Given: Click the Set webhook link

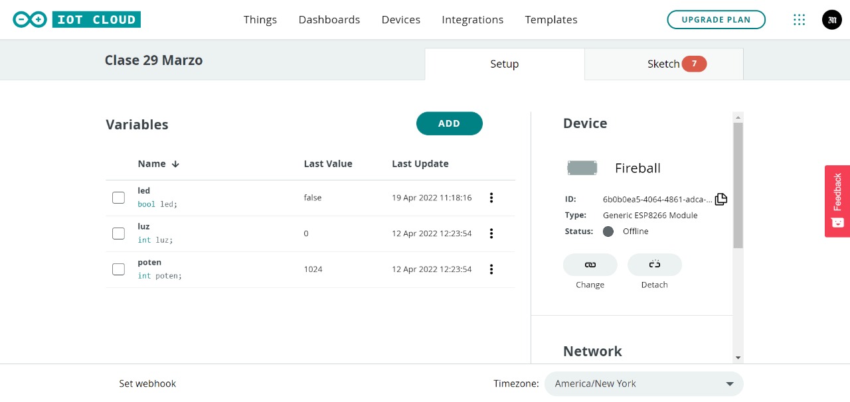Looking at the screenshot, I should click(147, 383).
